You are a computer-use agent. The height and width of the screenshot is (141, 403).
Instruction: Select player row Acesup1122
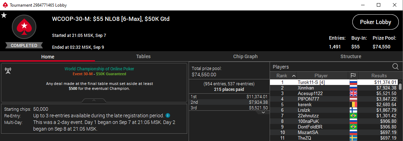click(334, 93)
